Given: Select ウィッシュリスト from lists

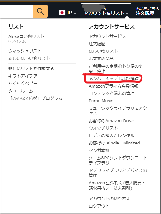Looking at the screenshot, I should point(25,51).
